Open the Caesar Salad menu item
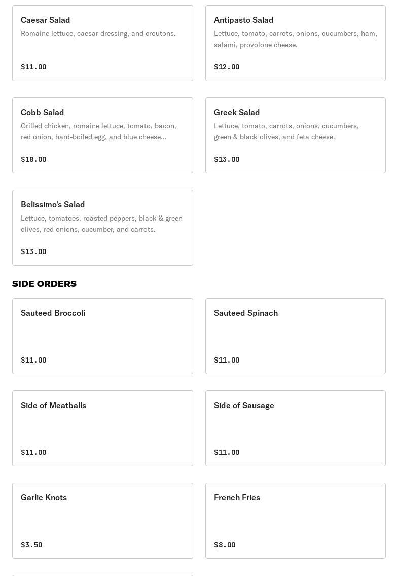The image size is (398, 576). [x=102, y=43]
